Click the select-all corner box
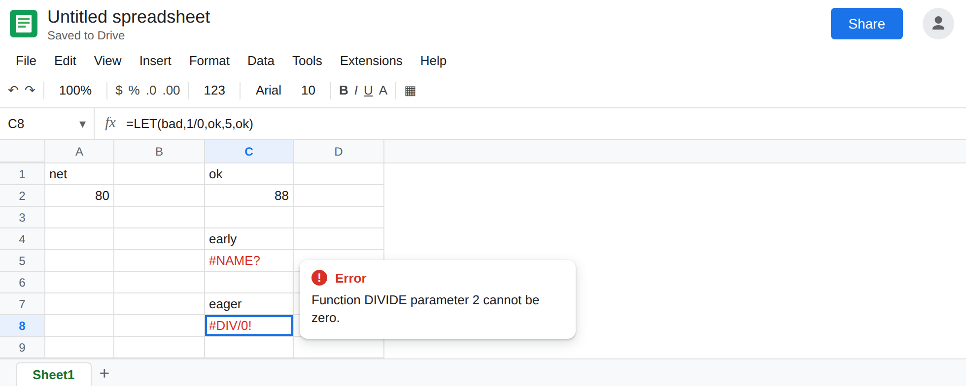Screen dimensions: 966x386 [x=22, y=151]
